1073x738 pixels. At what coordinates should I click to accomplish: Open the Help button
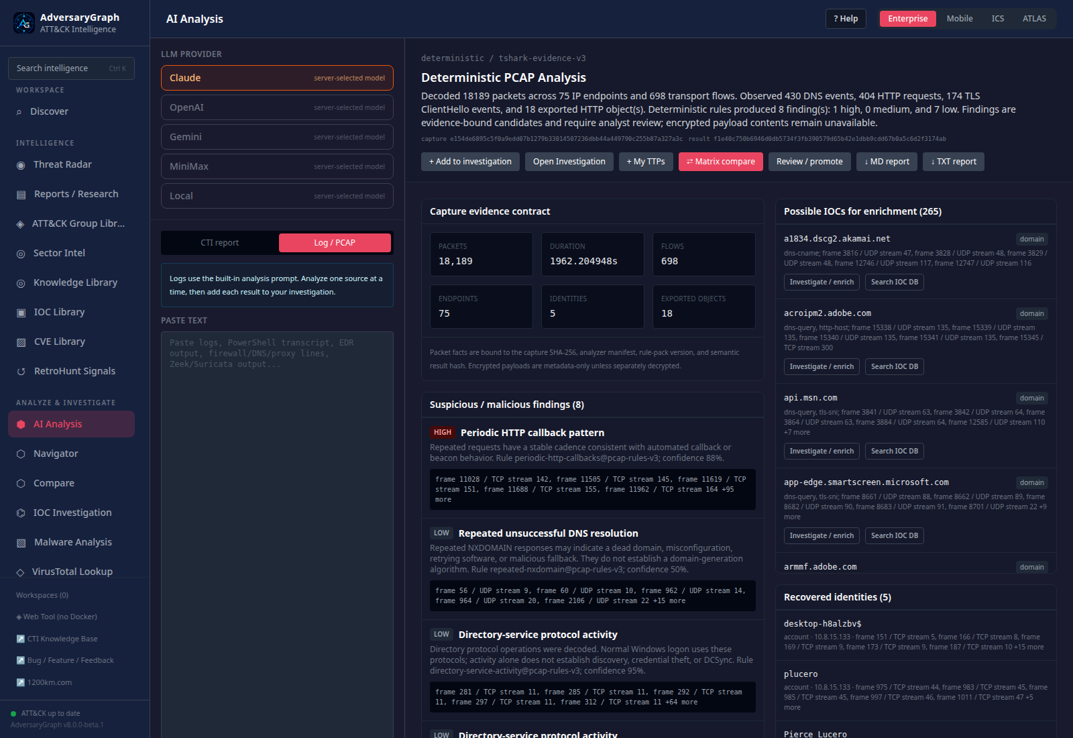point(846,19)
